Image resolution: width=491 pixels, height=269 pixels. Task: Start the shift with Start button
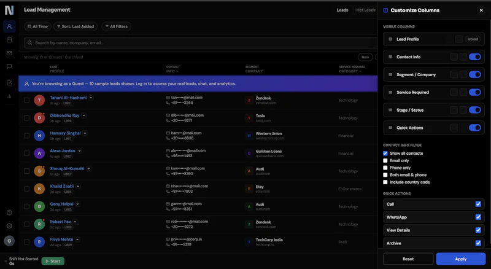coord(53,261)
